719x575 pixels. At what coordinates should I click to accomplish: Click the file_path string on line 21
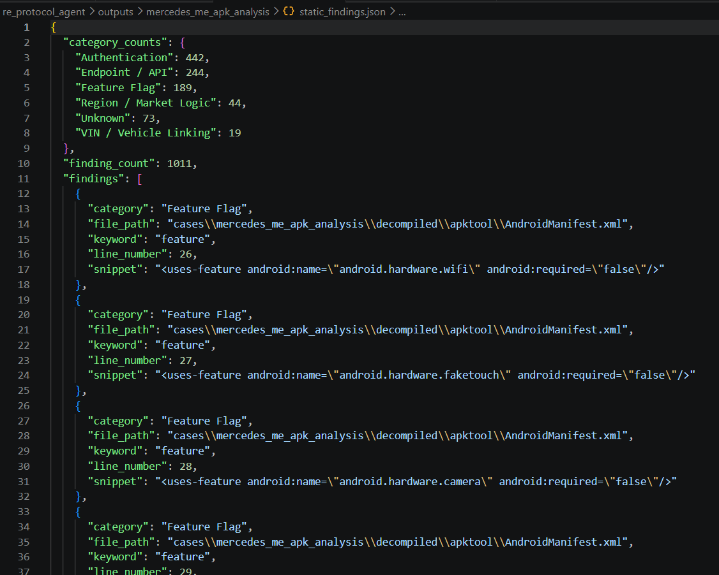coord(398,330)
